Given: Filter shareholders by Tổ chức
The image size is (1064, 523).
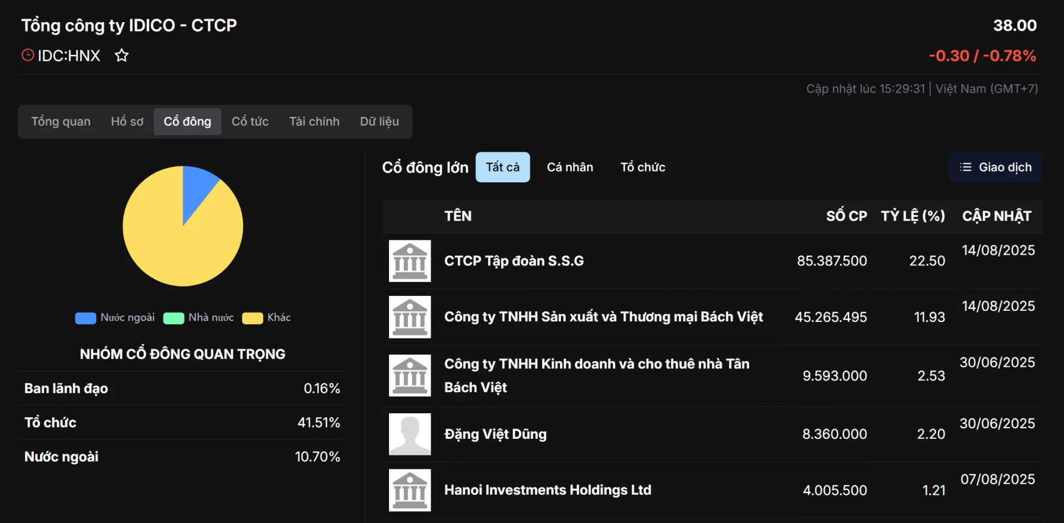Looking at the screenshot, I should coord(643,167).
